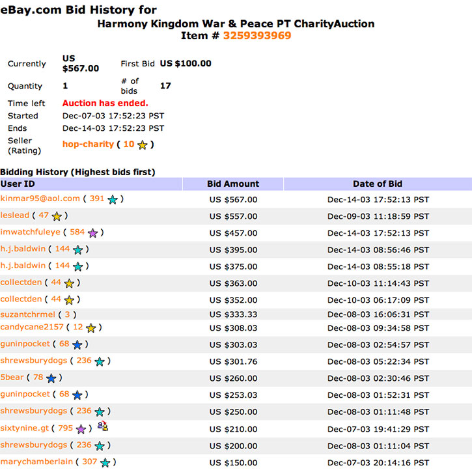This screenshot has height=472, width=472.
Task: Click h.j.baldwin's star in the $395.00 row
Action: point(78,250)
